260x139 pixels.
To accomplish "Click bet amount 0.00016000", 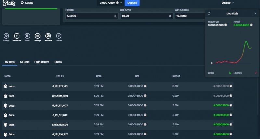I will pyautogui.click(x=136, y=96).
